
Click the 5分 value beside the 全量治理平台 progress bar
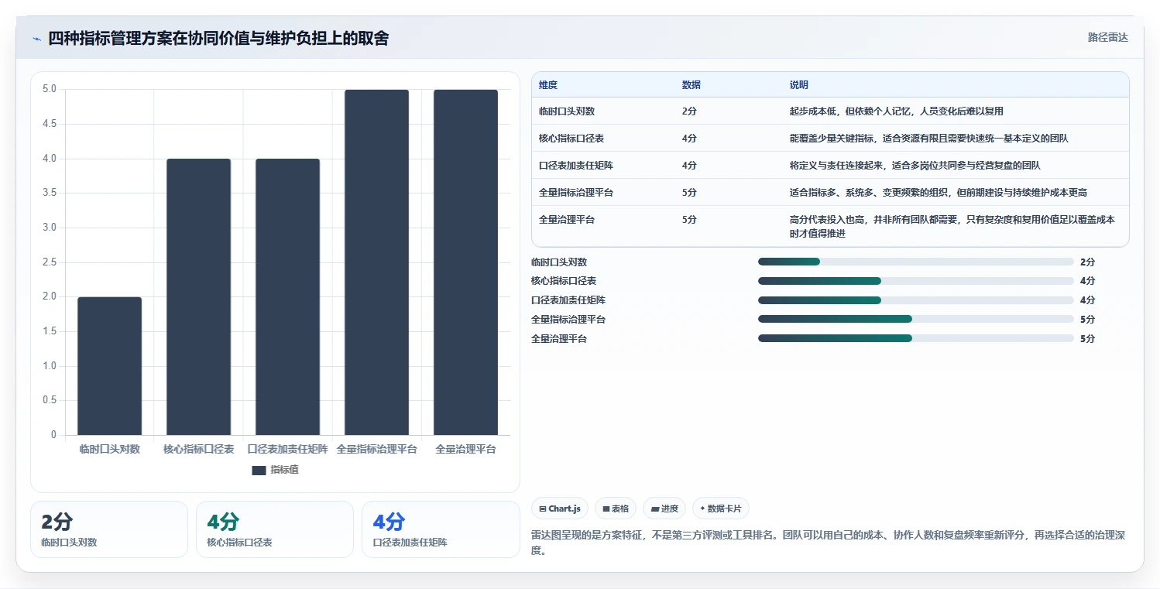point(1087,338)
